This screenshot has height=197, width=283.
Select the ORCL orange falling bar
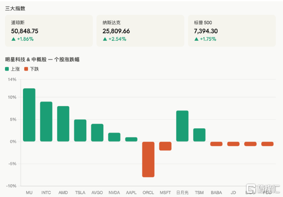pyautogui.click(x=148, y=160)
